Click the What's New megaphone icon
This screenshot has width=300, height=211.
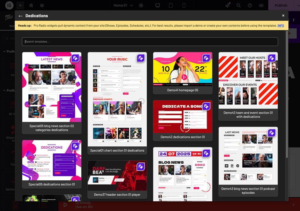pyautogui.click(x=228, y=5)
